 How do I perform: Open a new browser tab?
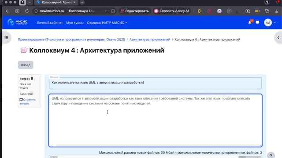(82, 2)
